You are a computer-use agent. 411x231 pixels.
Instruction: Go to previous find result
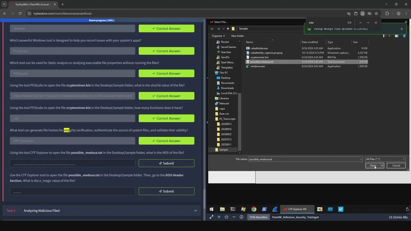click(360, 23)
